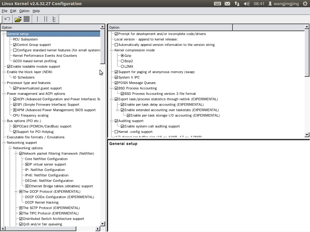
Task: Open a config with the Load folder icon
Action: click(x=18, y=19)
